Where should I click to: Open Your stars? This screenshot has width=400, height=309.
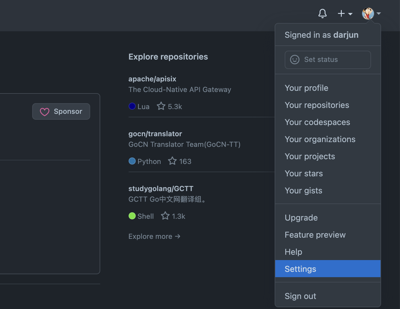tap(328, 173)
